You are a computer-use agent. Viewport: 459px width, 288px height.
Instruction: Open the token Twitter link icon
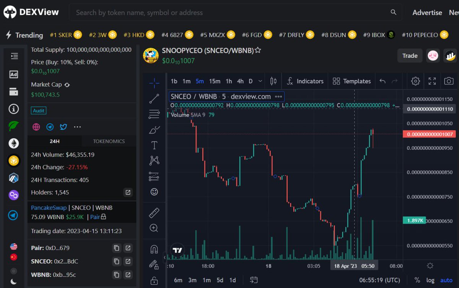63,127
